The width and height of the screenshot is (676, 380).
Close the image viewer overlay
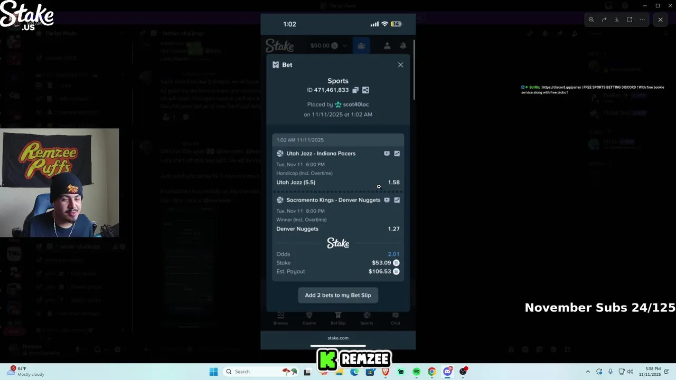[660, 20]
